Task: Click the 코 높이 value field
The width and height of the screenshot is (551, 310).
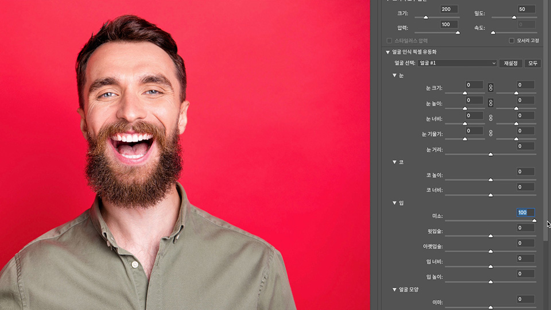Action: [x=526, y=172]
